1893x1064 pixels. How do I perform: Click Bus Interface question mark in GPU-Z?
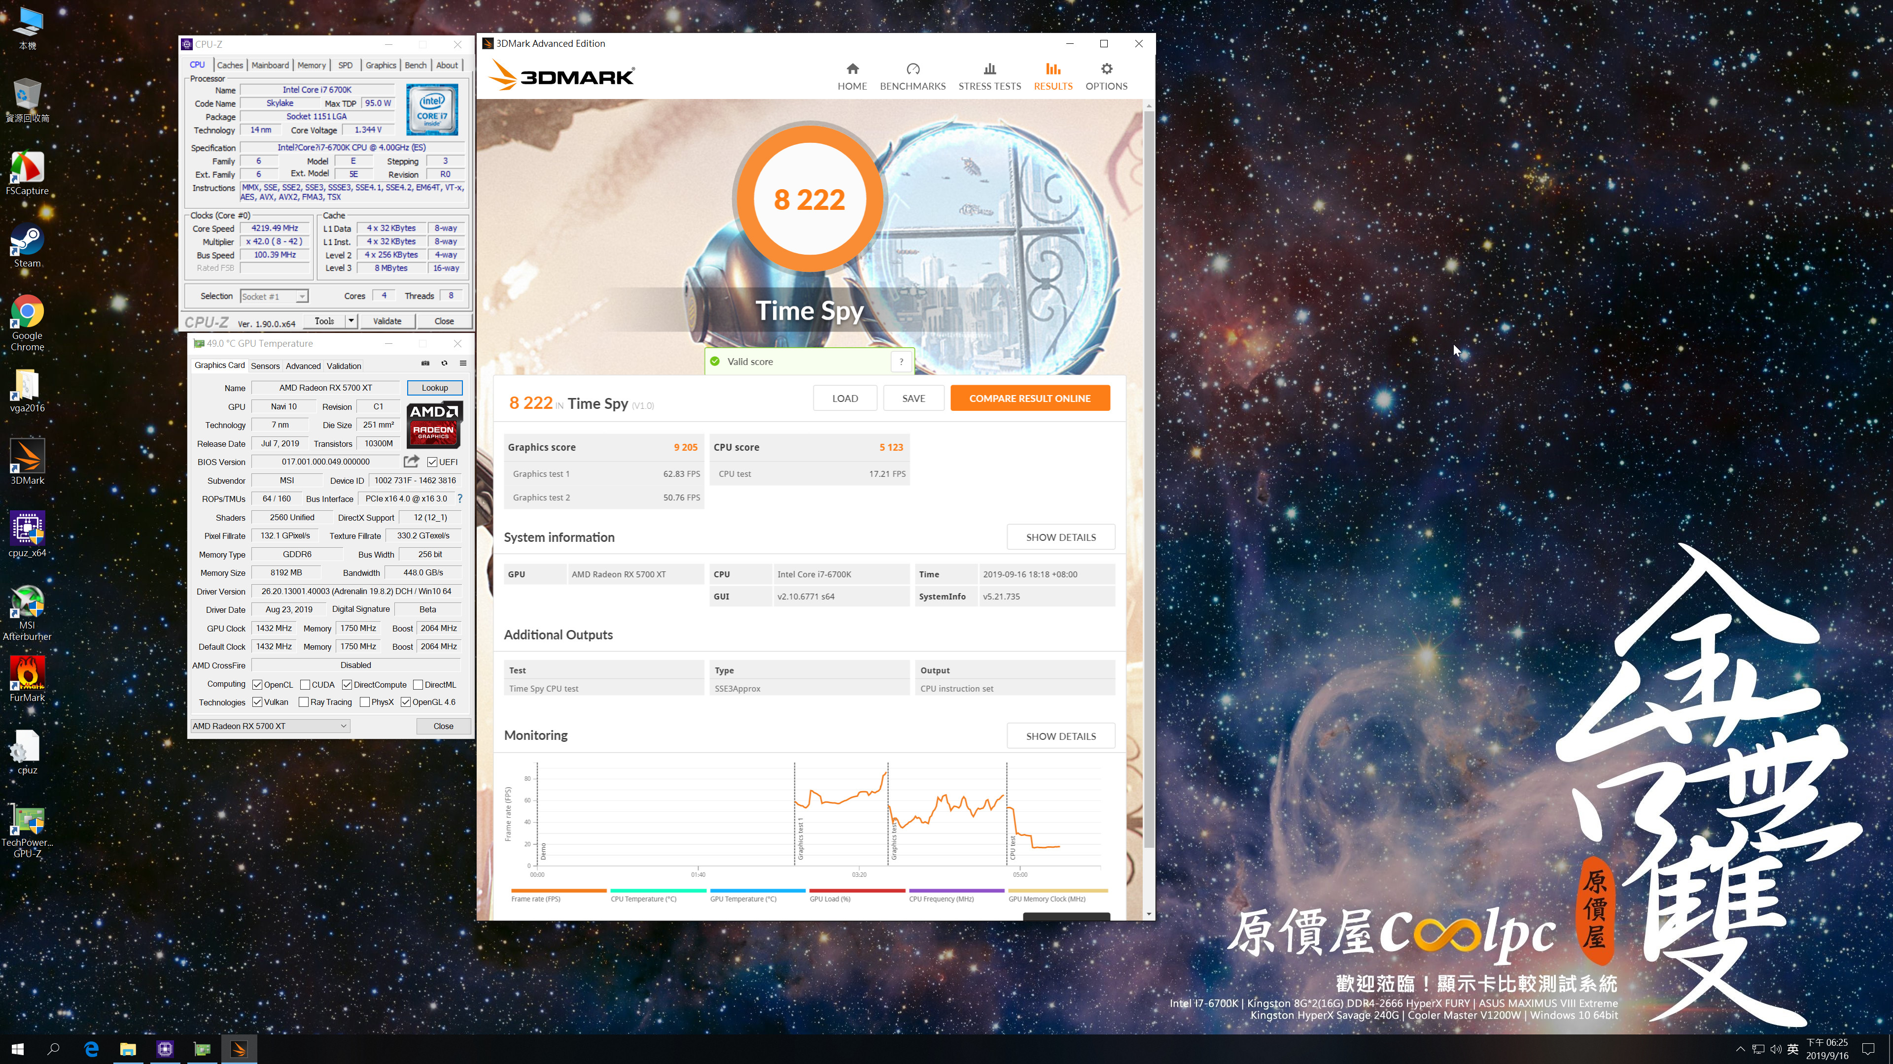coord(460,499)
